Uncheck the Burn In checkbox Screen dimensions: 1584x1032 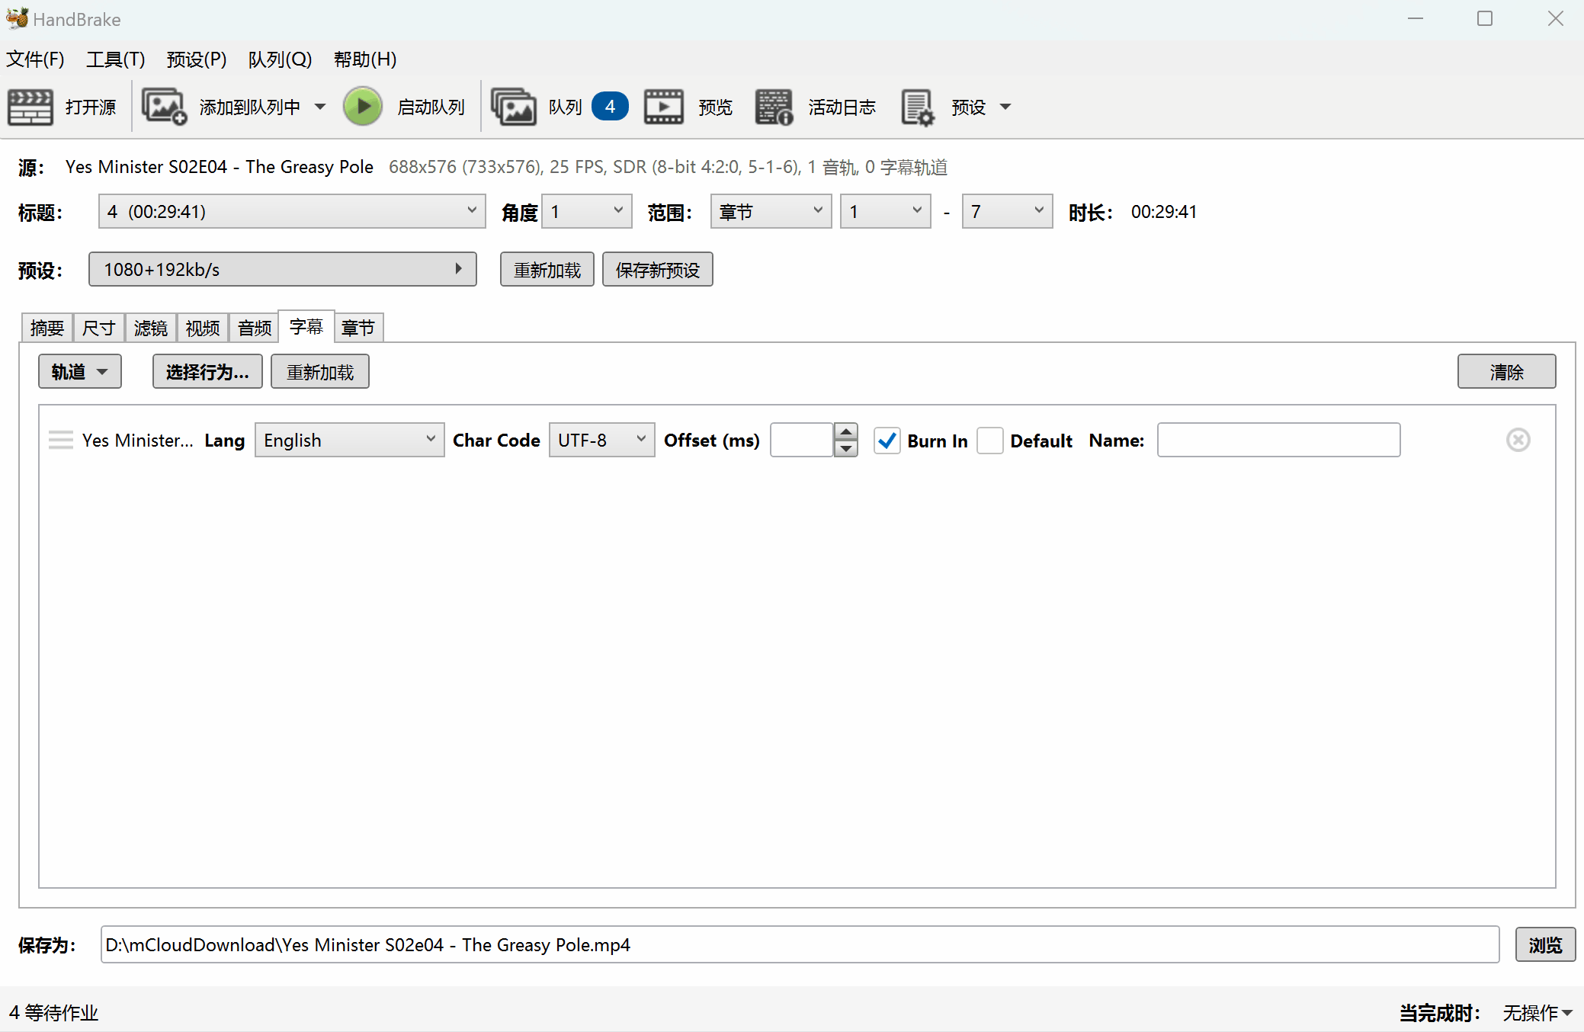887,441
